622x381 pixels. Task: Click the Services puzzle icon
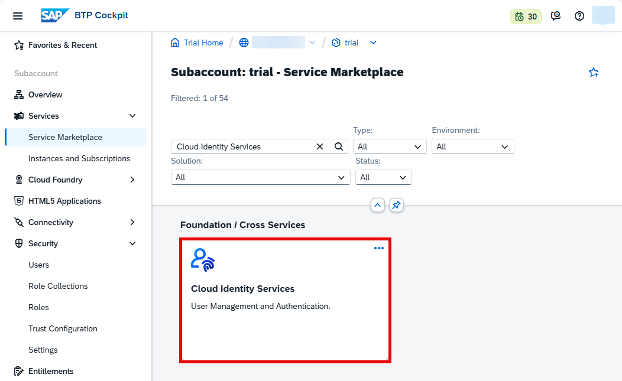pyautogui.click(x=19, y=116)
